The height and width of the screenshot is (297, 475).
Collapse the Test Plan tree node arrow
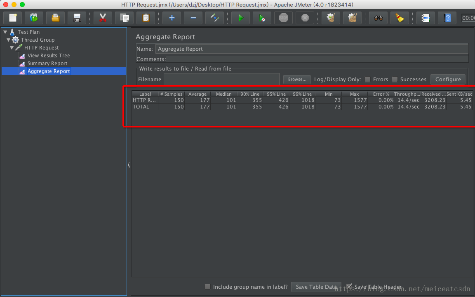5,32
